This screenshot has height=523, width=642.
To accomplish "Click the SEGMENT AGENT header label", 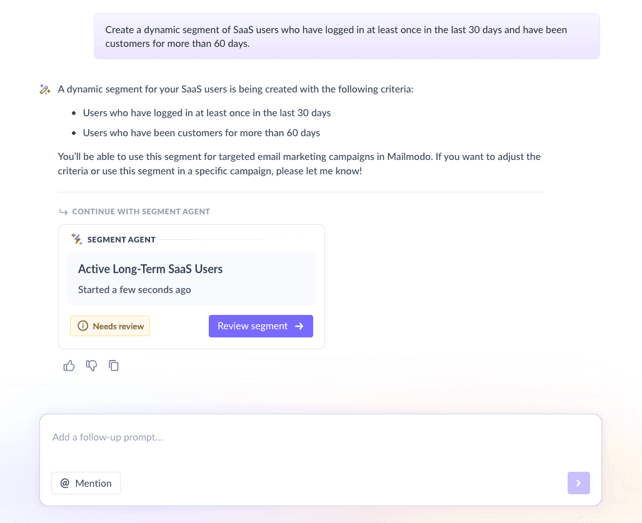I will tap(121, 239).
